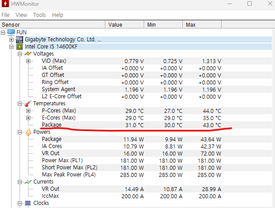The image size is (275, 208).
Task: Click the Currents green wave icon
Action: click(28, 182)
